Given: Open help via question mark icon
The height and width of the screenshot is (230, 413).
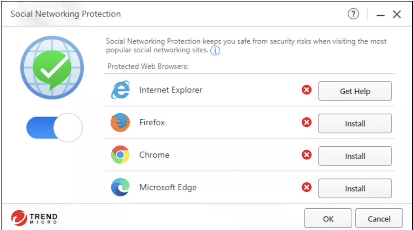Looking at the screenshot, I should point(353,14).
